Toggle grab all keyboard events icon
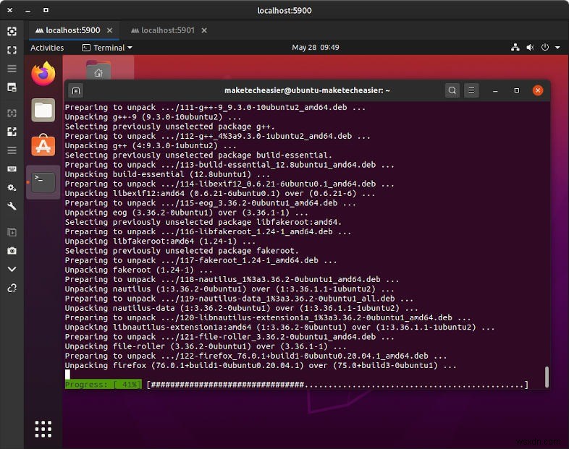This screenshot has height=449, width=569. (12, 169)
